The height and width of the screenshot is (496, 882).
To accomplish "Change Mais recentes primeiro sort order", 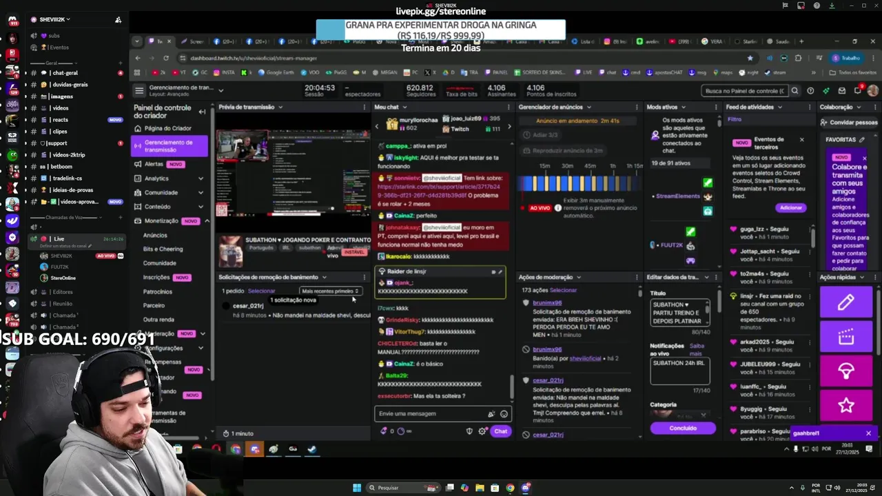I will click(x=331, y=291).
